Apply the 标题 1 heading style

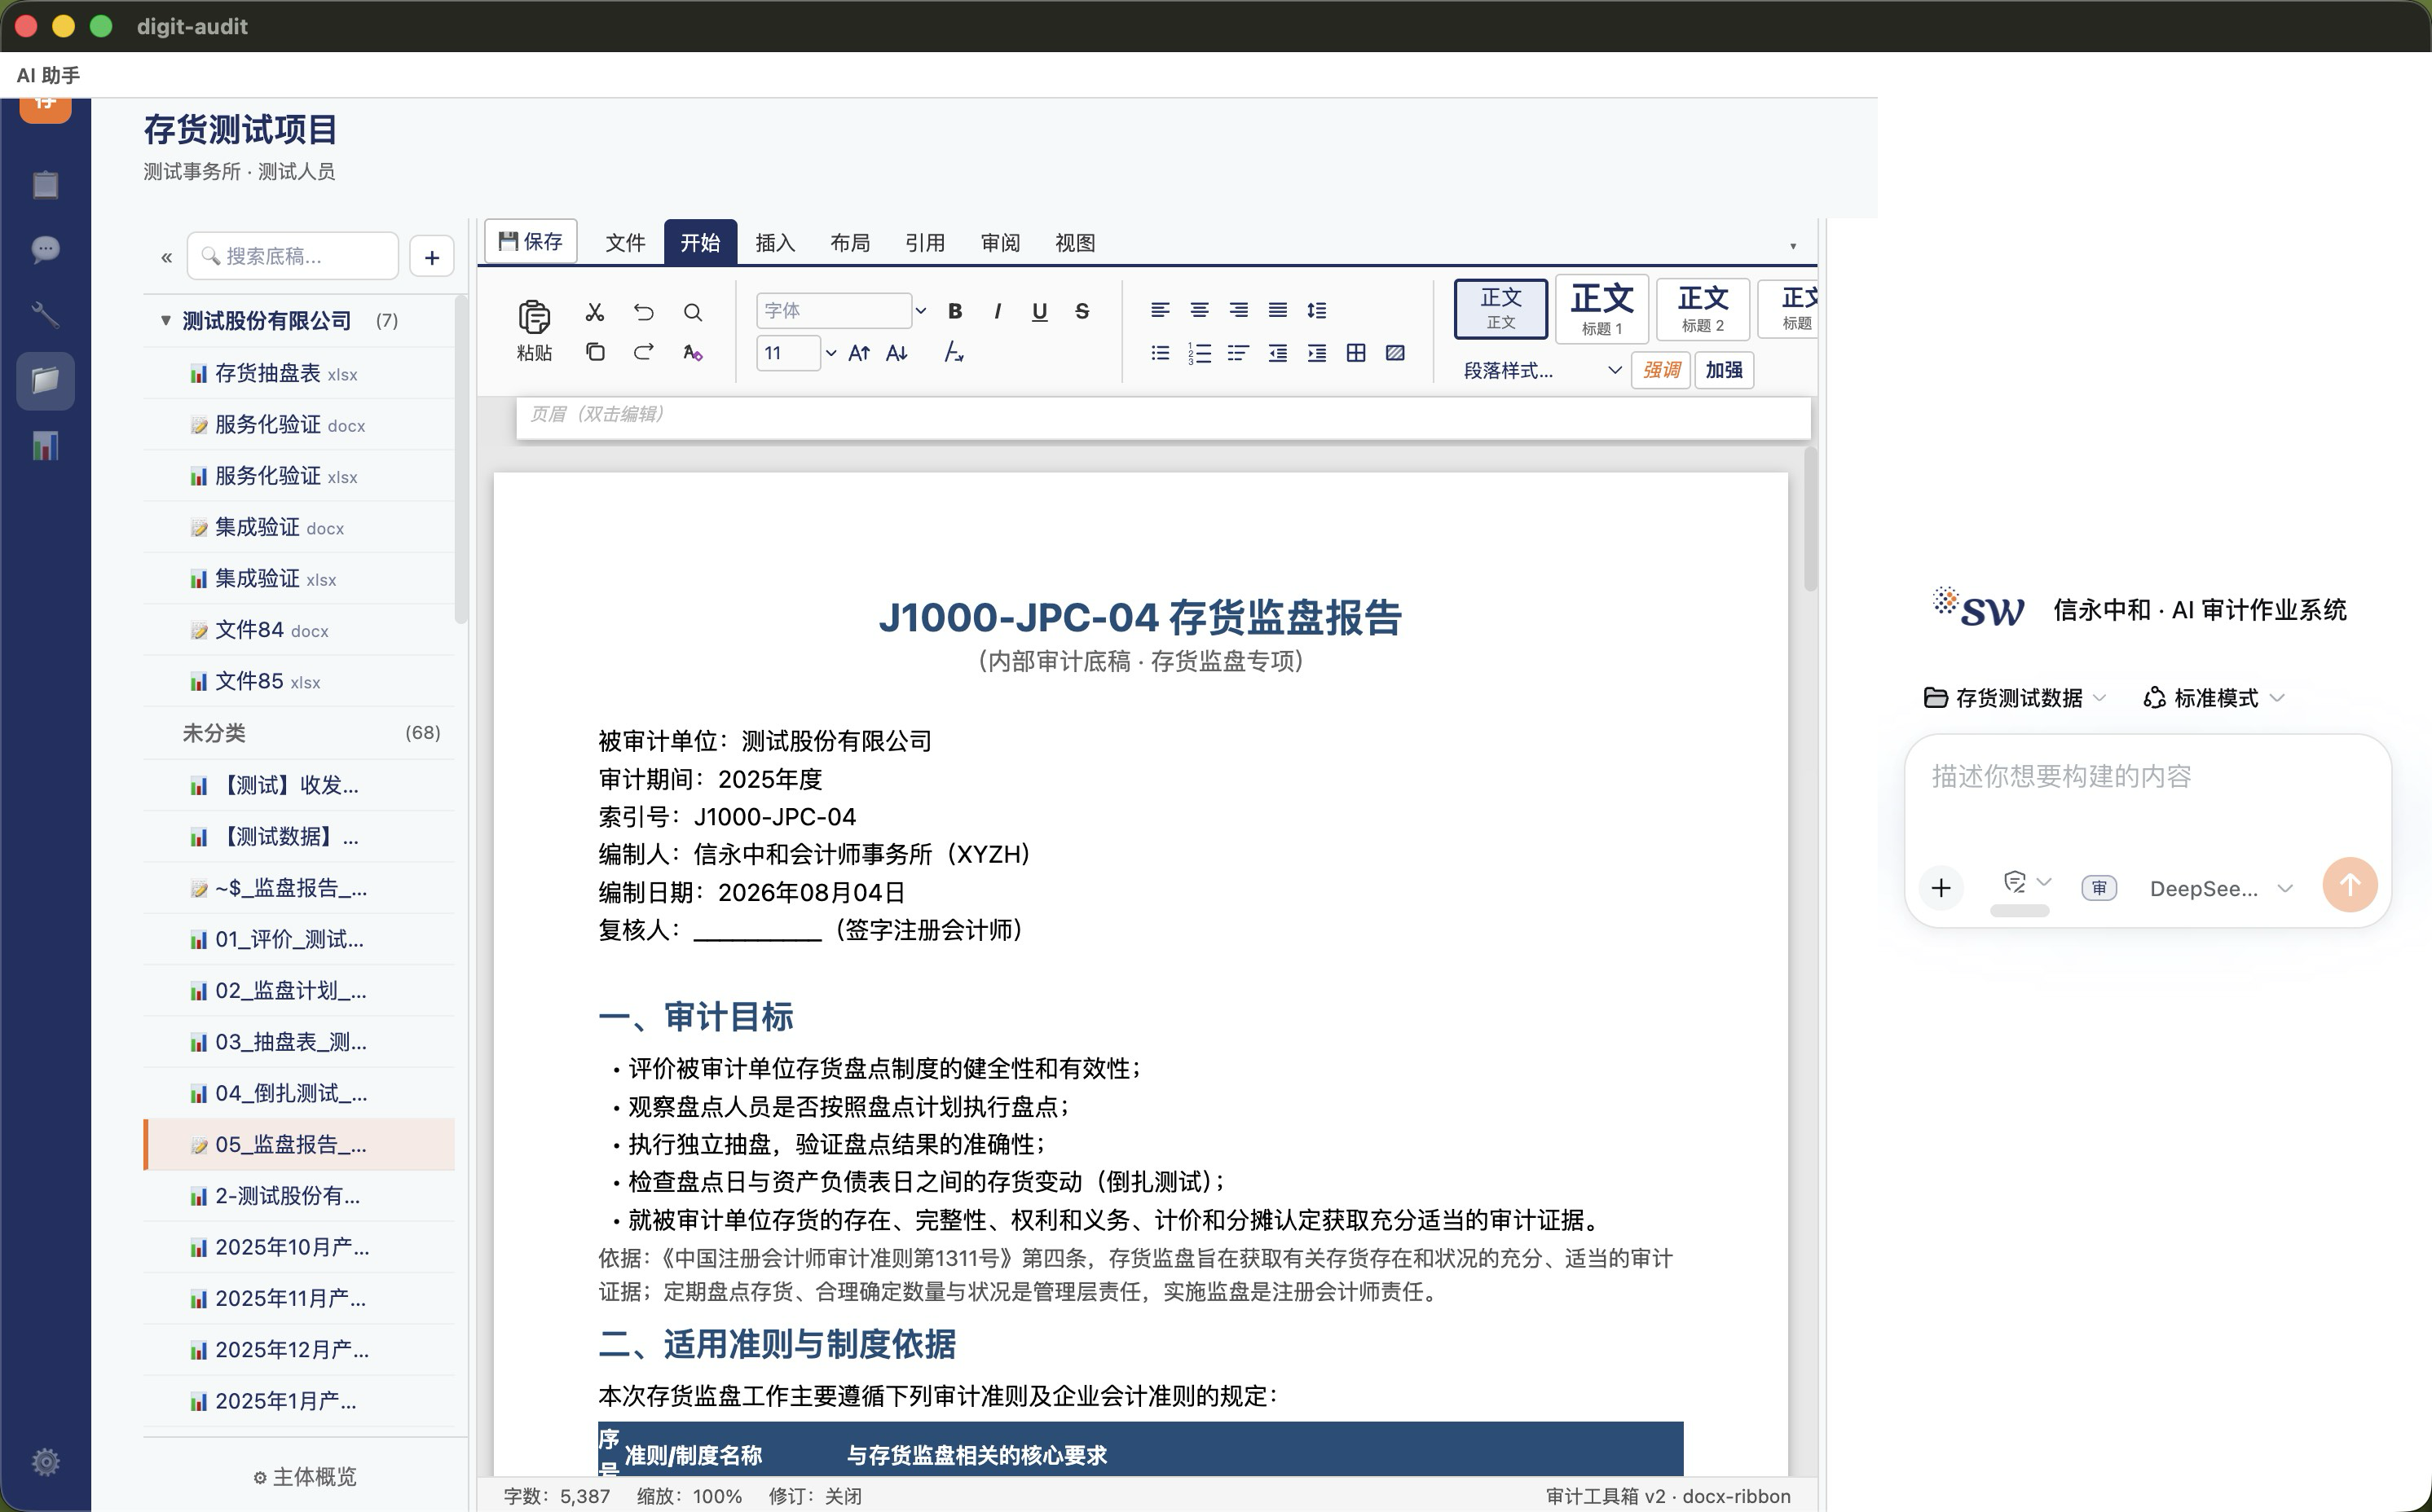(1602, 309)
